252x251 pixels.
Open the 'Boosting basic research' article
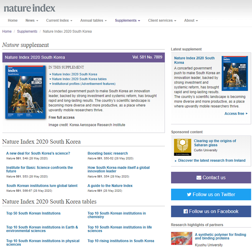108,153
